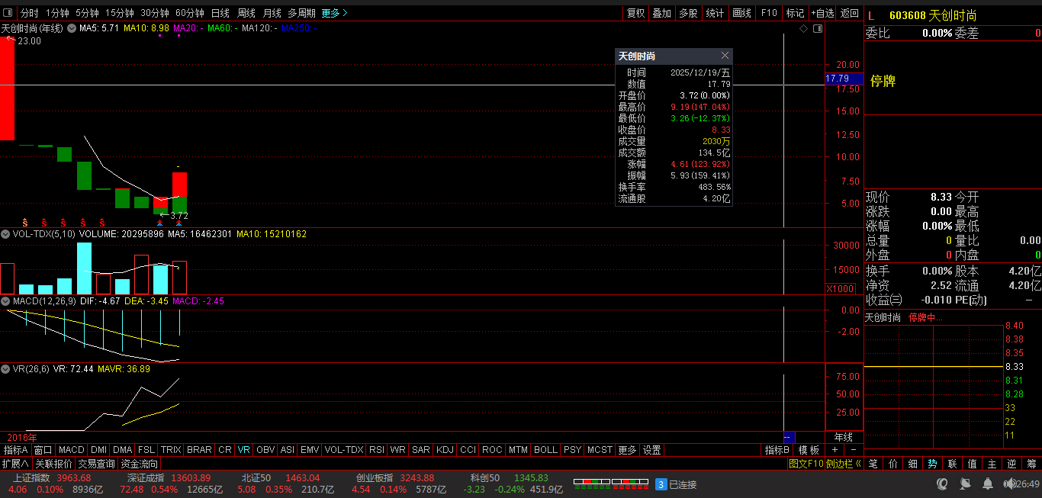Expand VOL-TDX indicator options
This screenshot has height=498, width=1042.
[5, 234]
